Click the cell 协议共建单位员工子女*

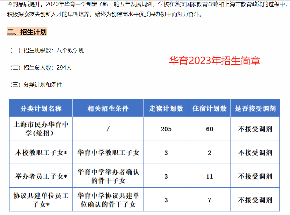pyautogui.click(x=41, y=200)
